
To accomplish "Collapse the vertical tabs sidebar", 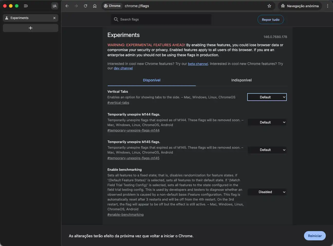I will pos(26,6).
